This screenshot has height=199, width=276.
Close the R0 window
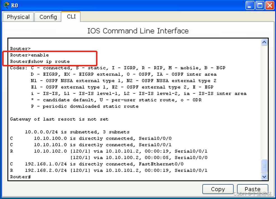(270, 5)
